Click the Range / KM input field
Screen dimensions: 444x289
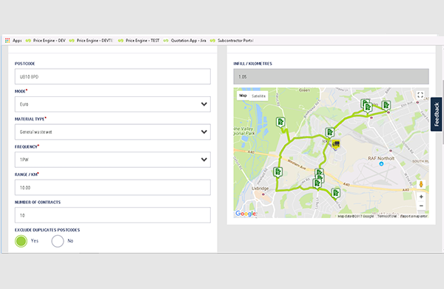112,187
